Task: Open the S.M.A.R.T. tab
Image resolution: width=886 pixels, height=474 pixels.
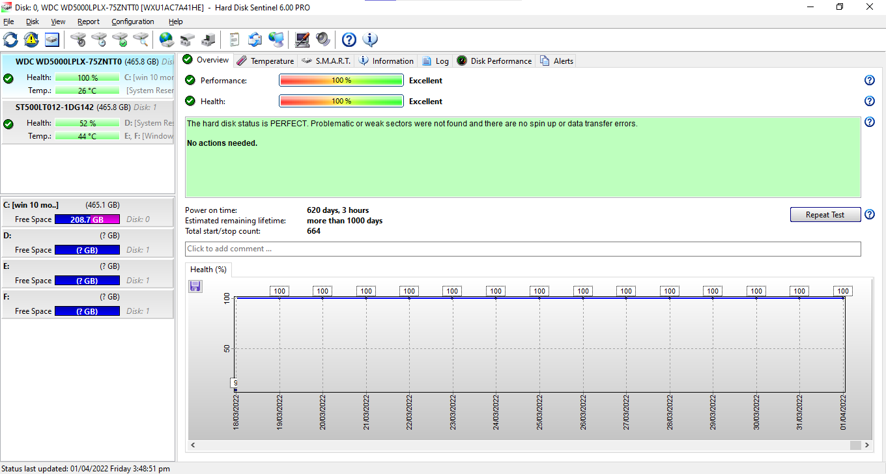Action: point(326,61)
